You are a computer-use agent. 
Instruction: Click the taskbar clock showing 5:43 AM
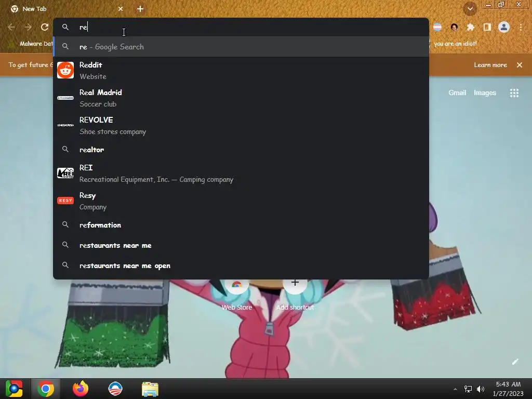pyautogui.click(x=508, y=389)
